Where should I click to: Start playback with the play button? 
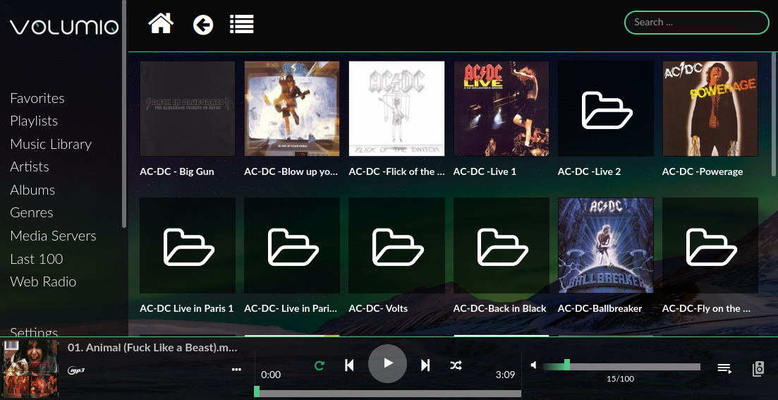387,363
